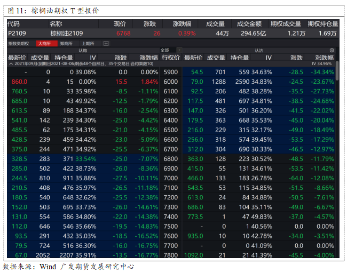Click the 期权成交量 header in top bar
The image size is (347, 273).
coord(286,23)
